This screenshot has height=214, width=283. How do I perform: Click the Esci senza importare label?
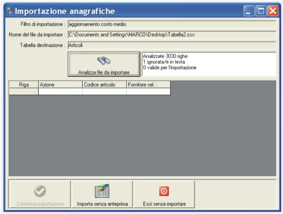(164, 204)
